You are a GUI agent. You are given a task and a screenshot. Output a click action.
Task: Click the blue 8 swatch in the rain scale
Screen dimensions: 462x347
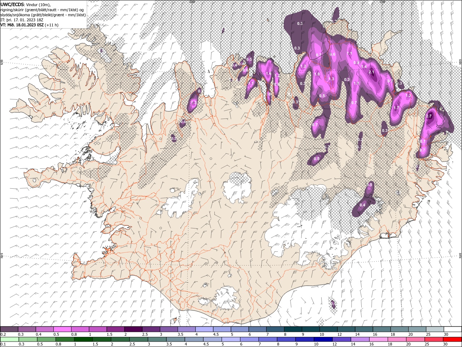pyautogui.click(x=286, y=339)
